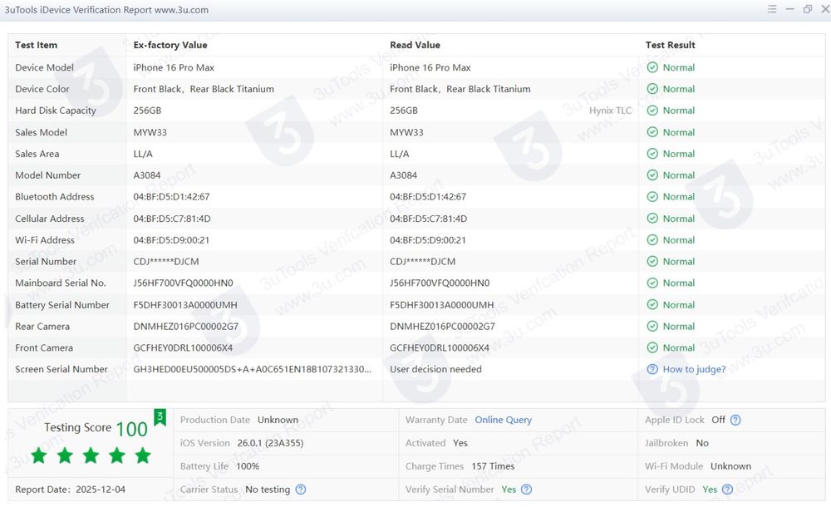The height and width of the screenshot is (507, 831).
Task: Click the Wi-Fi Module Unknown value
Action: tap(730, 466)
